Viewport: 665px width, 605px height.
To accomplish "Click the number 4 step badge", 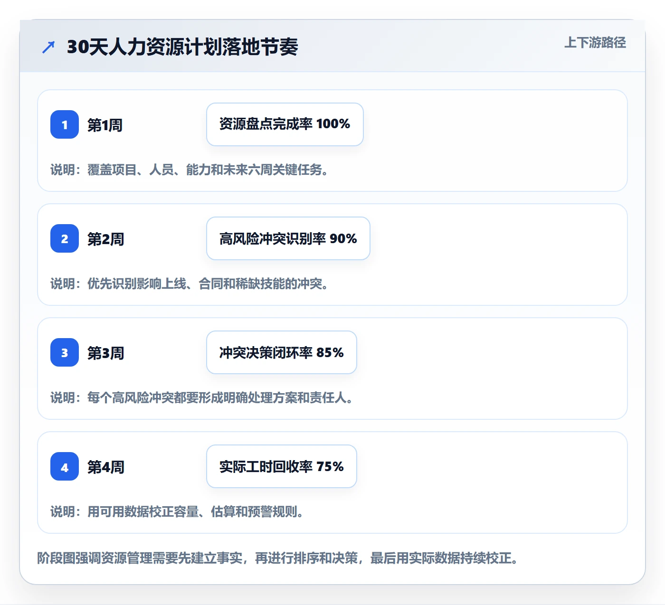I will pos(65,466).
